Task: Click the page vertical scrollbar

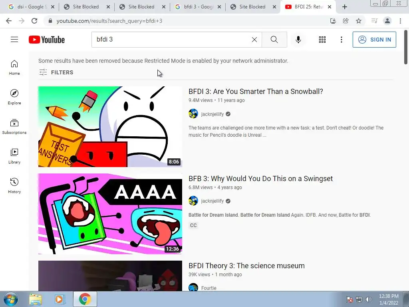Action: click(x=406, y=47)
